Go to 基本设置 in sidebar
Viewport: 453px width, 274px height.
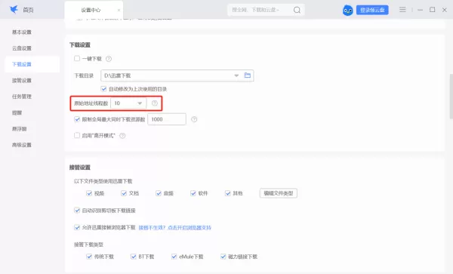pyautogui.click(x=22, y=32)
